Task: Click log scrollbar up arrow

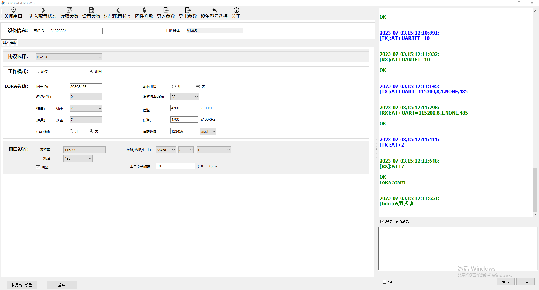Action: tap(535, 11)
